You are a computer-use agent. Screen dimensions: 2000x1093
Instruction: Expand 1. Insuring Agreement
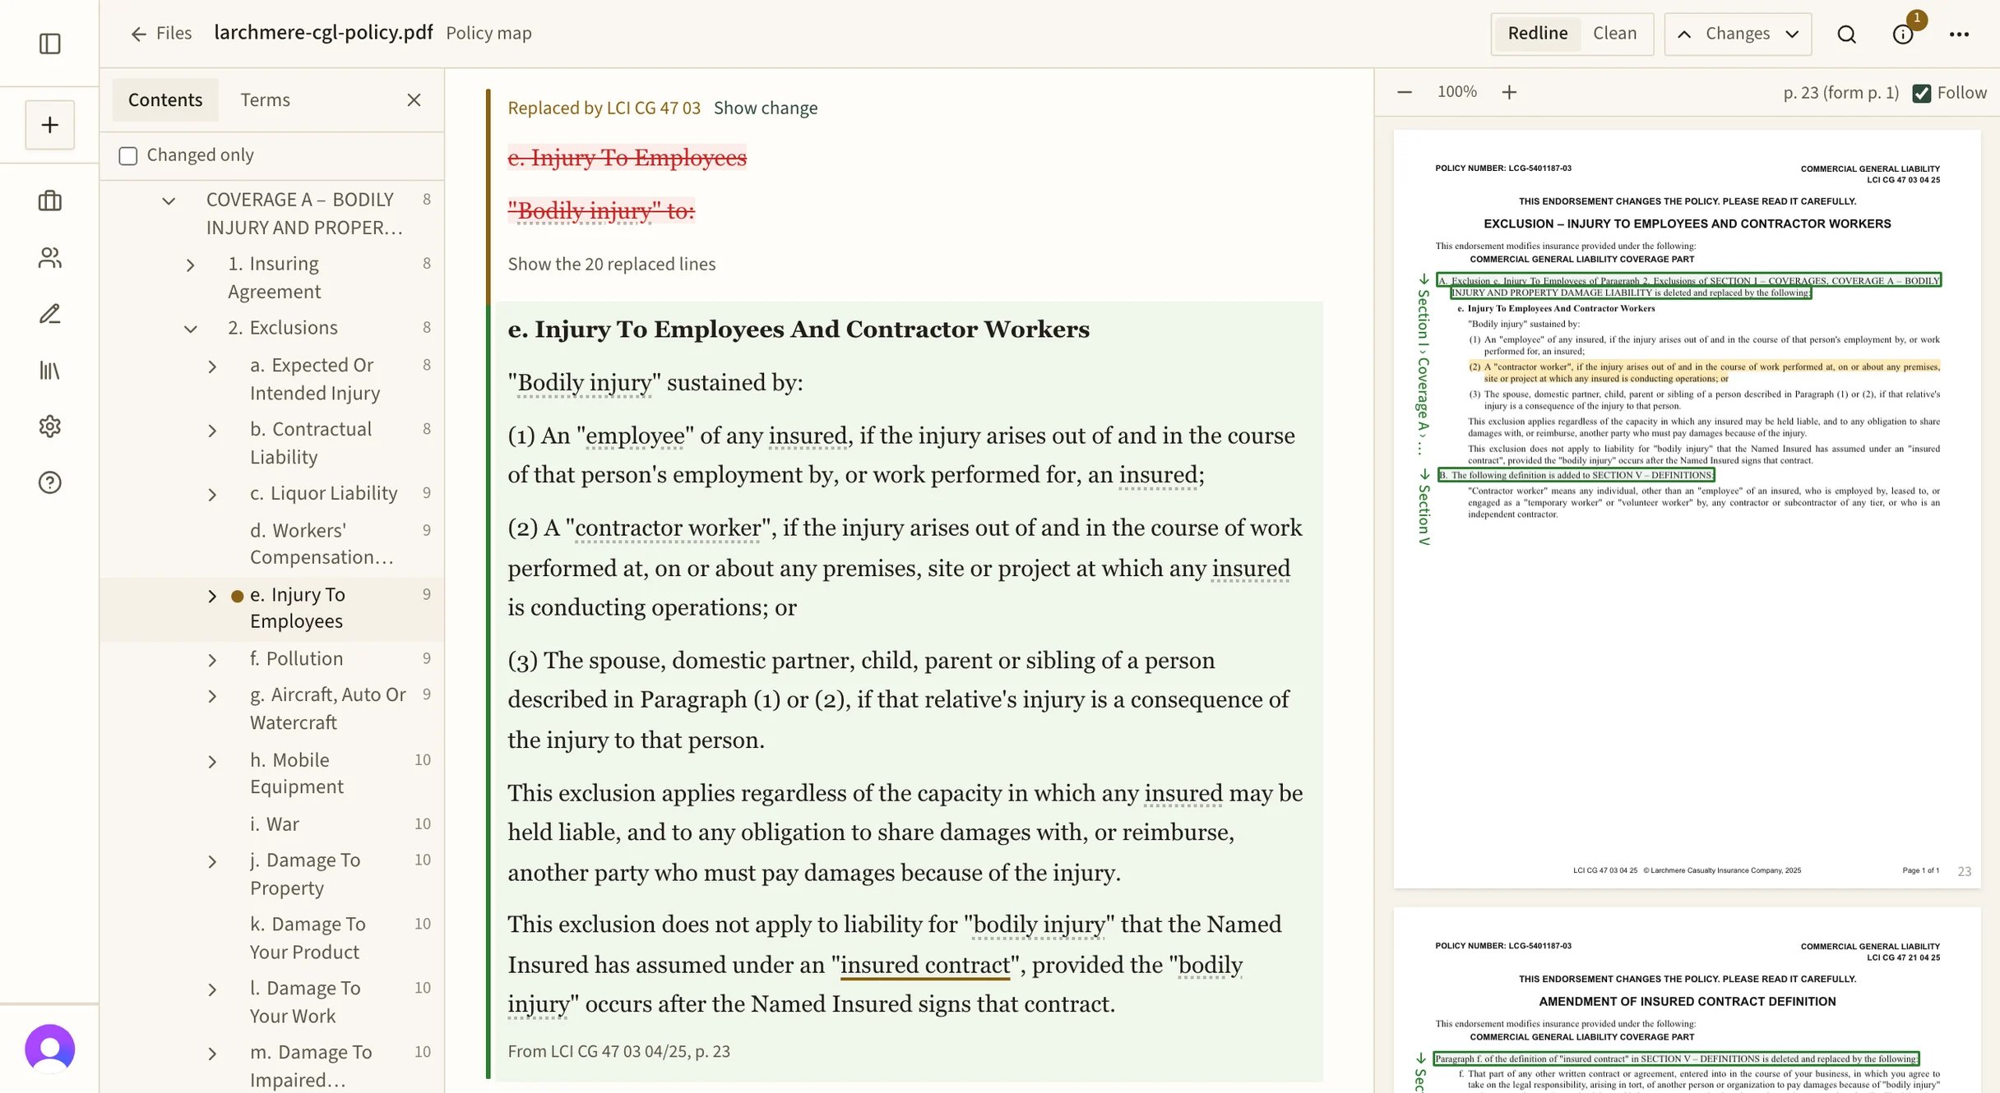click(x=190, y=265)
